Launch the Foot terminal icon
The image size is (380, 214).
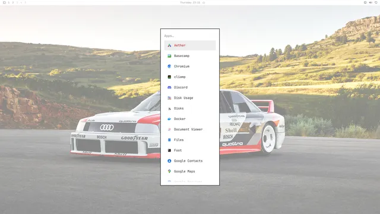click(169, 150)
